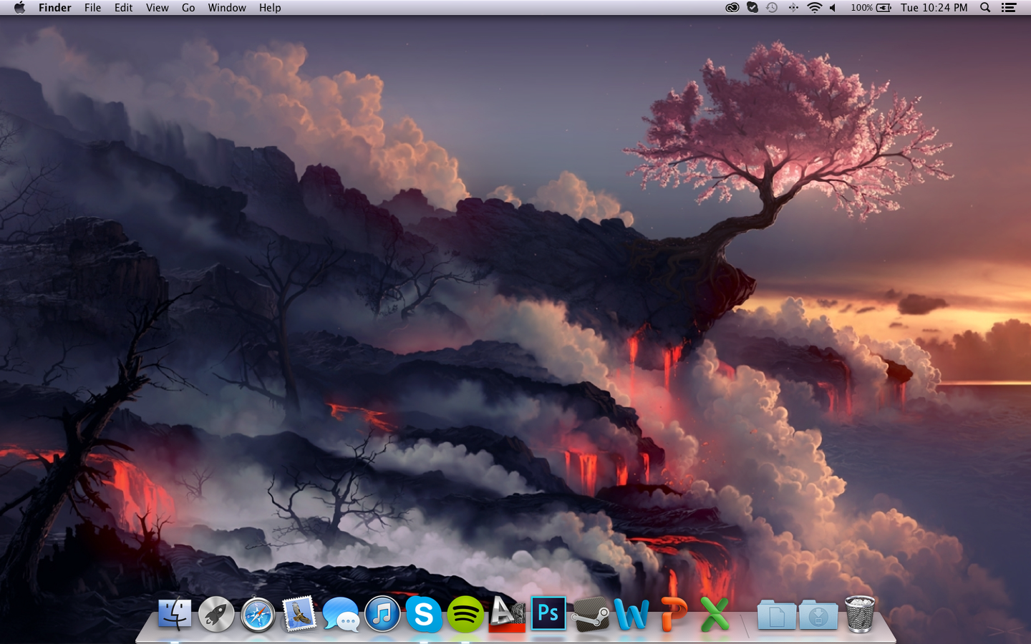Open Finder from the Dock

[x=175, y=614]
